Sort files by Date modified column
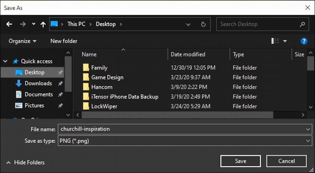 188,55
